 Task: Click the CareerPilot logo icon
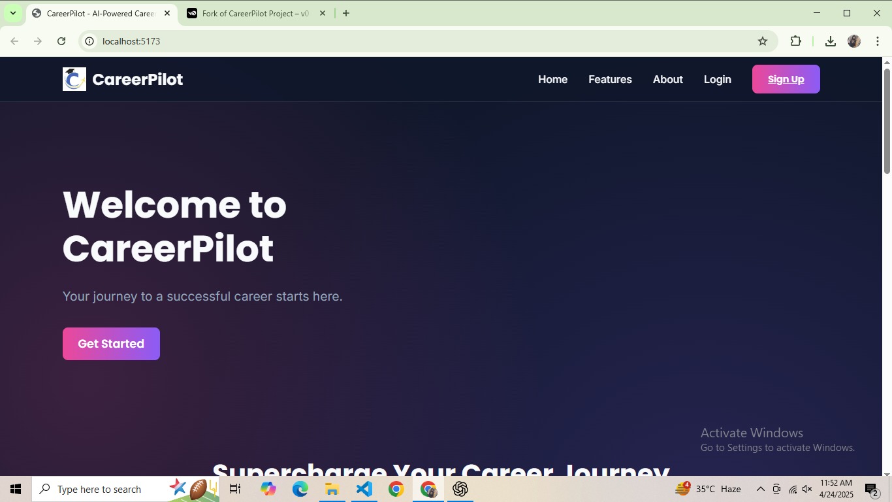[x=74, y=79]
